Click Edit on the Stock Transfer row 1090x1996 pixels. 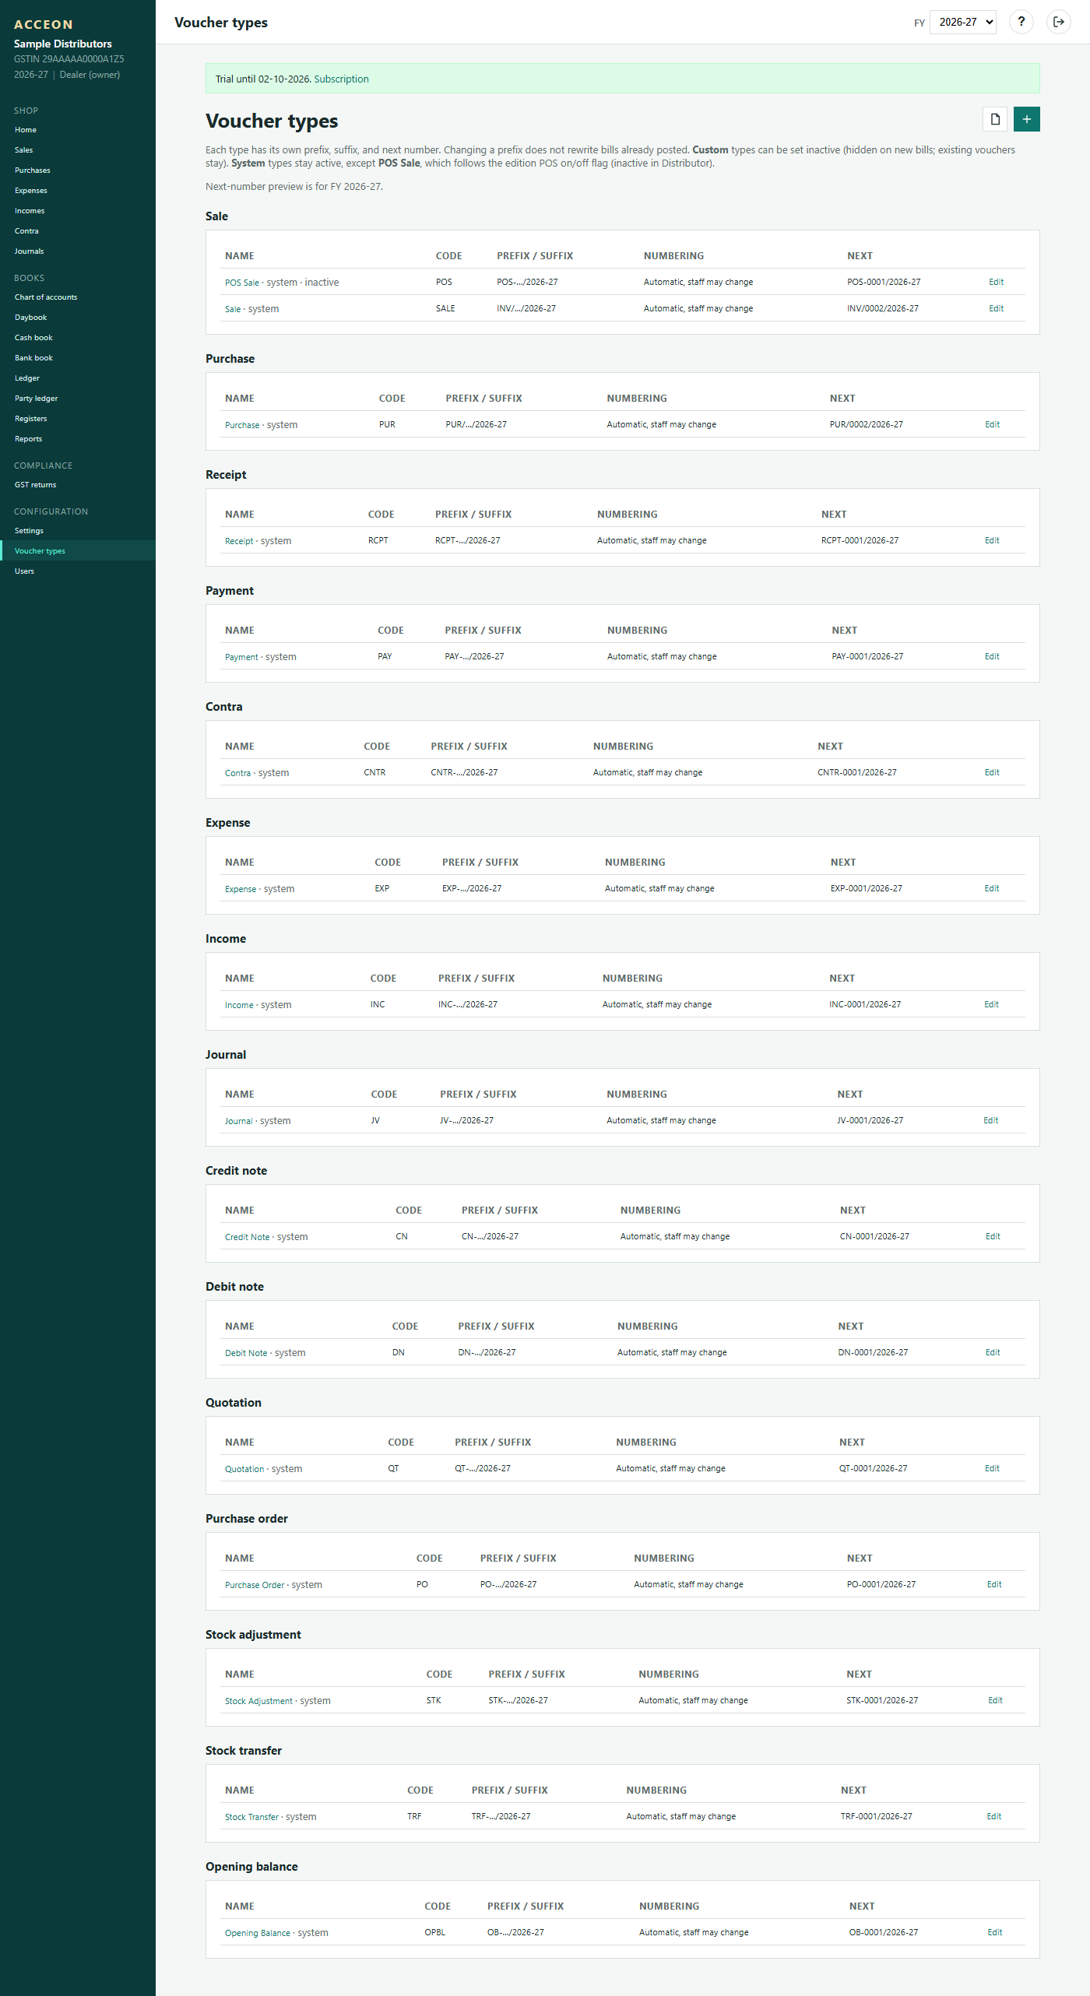[x=994, y=1816]
